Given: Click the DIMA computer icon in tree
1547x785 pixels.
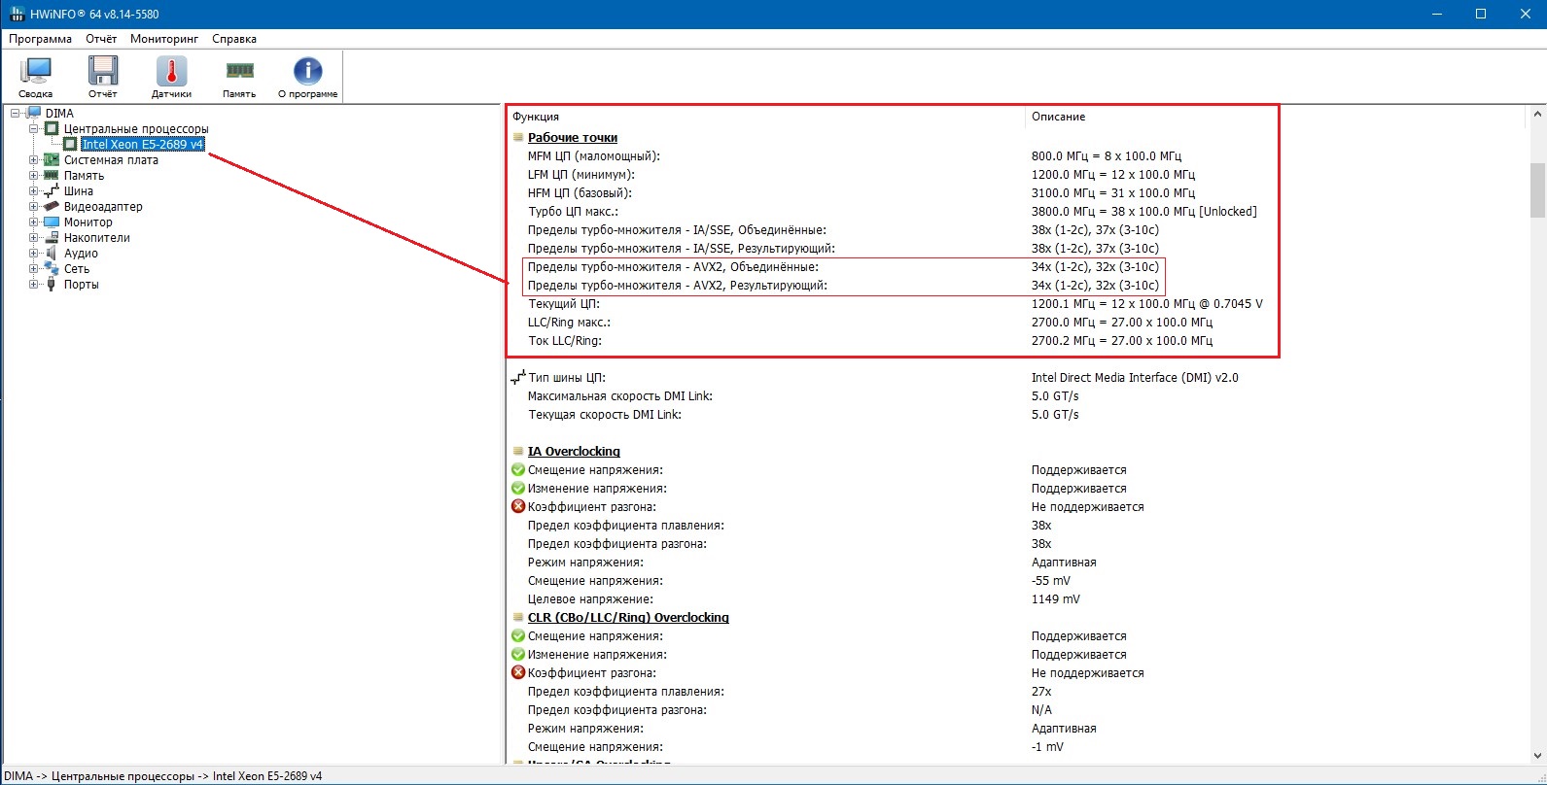Looking at the screenshot, I should tap(34, 113).
